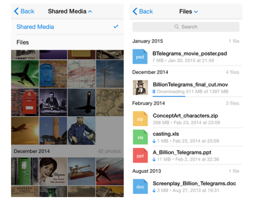This screenshot has height=201, width=253.
Task: Open the green airplane photo
Action: (x=25, y=74)
